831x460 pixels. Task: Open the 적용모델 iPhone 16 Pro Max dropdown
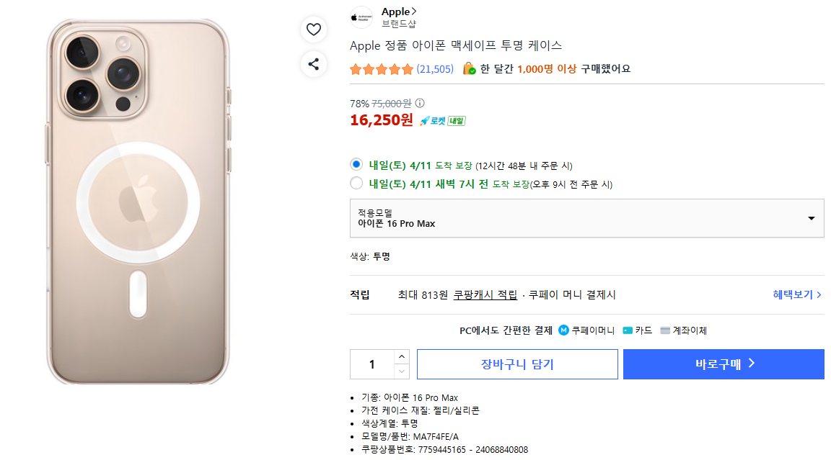586,218
